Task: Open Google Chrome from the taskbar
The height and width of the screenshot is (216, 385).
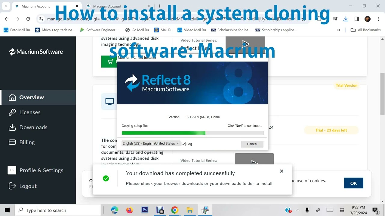Action: tap(175, 210)
